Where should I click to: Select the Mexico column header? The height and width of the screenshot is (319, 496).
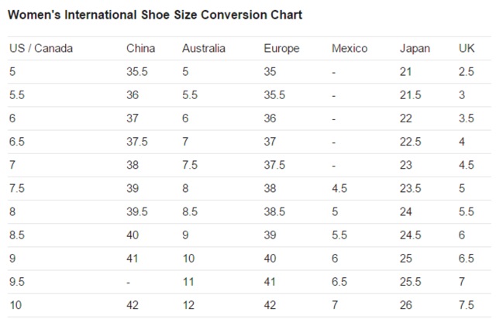pos(350,48)
